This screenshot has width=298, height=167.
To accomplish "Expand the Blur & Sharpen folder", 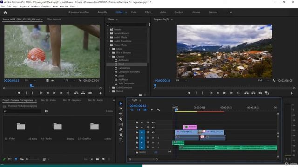I will pyautogui.click(x=110, y=53).
